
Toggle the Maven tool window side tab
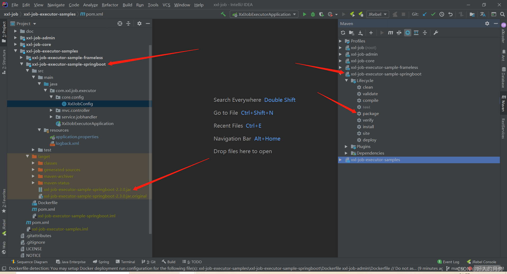click(504, 103)
